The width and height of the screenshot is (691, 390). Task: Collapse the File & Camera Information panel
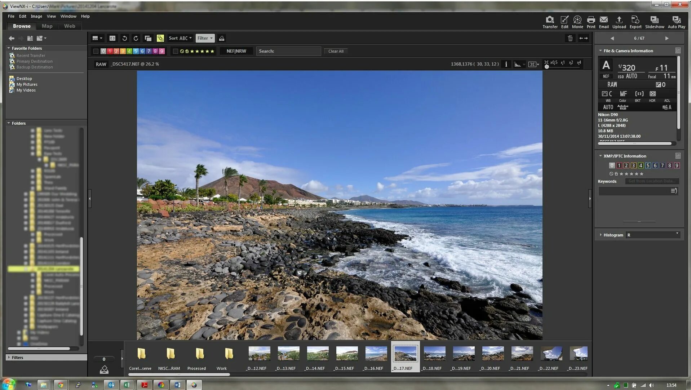(601, 50)
